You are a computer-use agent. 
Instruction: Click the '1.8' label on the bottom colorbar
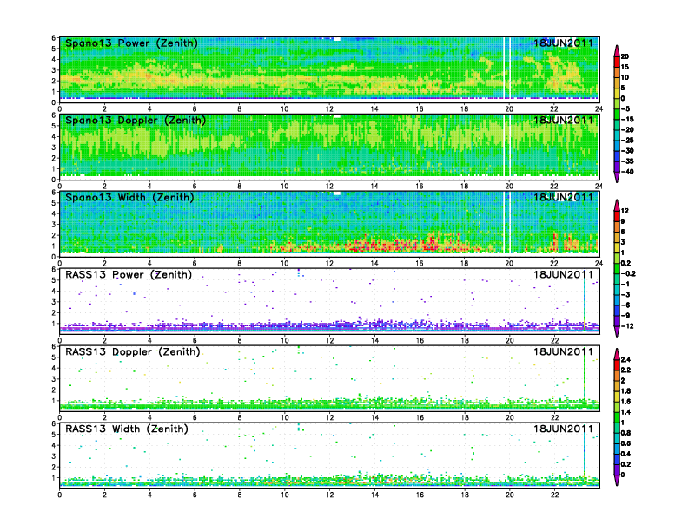(x=625, y=390)
